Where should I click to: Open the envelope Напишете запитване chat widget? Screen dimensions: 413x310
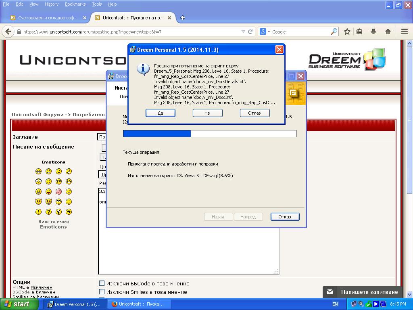pyautogui.click(x=363, y=292)
